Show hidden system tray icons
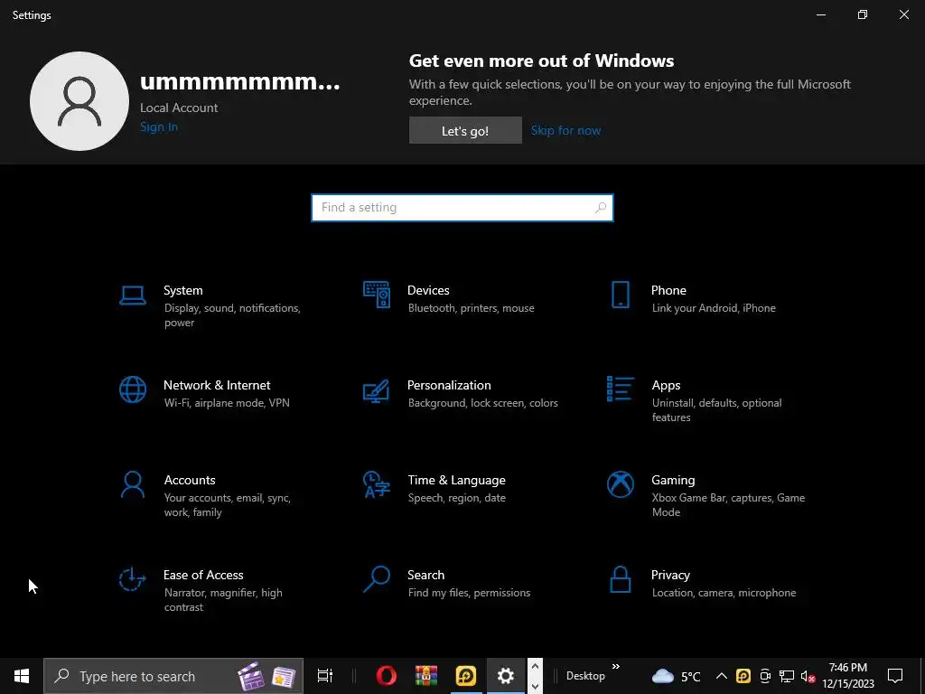The image size is (925, 694). click(x=722, y=676)
